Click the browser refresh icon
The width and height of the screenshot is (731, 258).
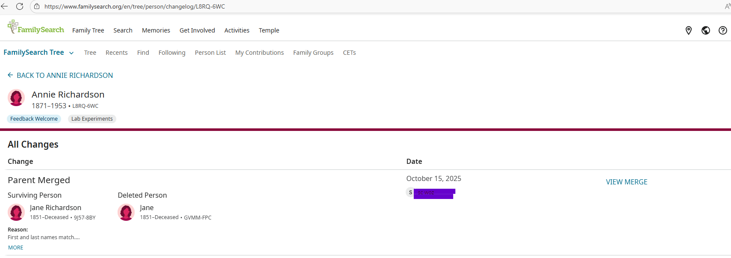click(x=20, y=6)
